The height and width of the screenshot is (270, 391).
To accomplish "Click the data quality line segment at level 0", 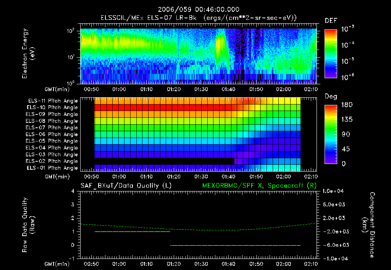I will point(235,245).
